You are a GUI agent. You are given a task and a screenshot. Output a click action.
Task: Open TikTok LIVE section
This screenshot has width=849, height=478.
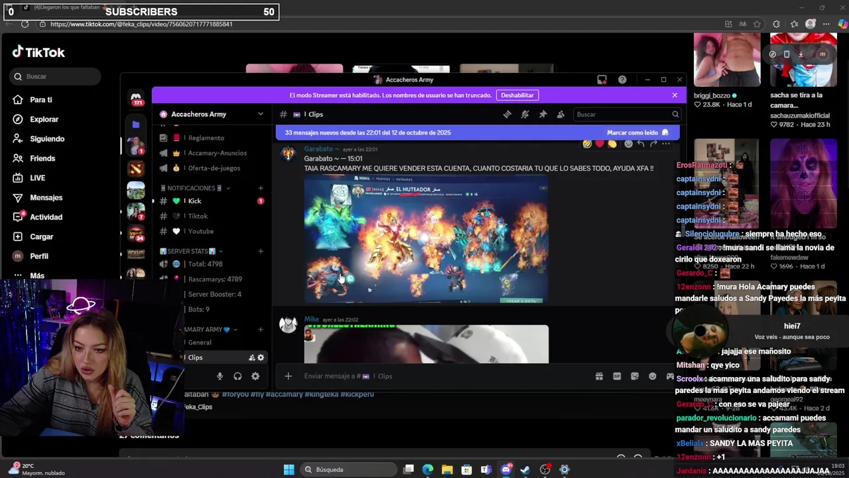37,178
